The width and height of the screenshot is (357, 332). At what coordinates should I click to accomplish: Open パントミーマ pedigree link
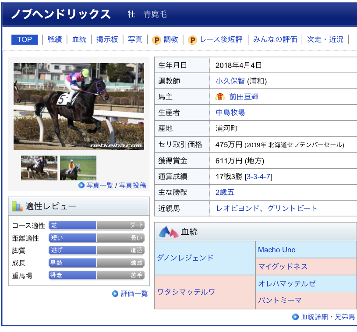(280, 300)
